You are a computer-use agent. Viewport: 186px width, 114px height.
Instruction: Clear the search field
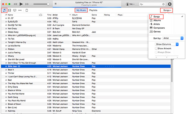[x=163, y=4]
